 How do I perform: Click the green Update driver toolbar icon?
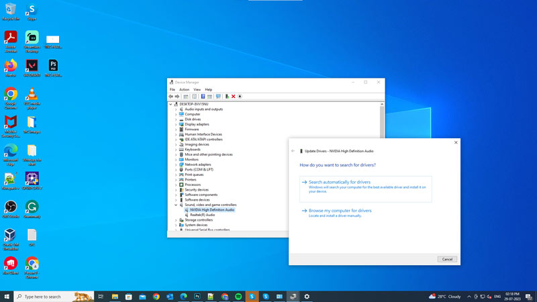227,97
